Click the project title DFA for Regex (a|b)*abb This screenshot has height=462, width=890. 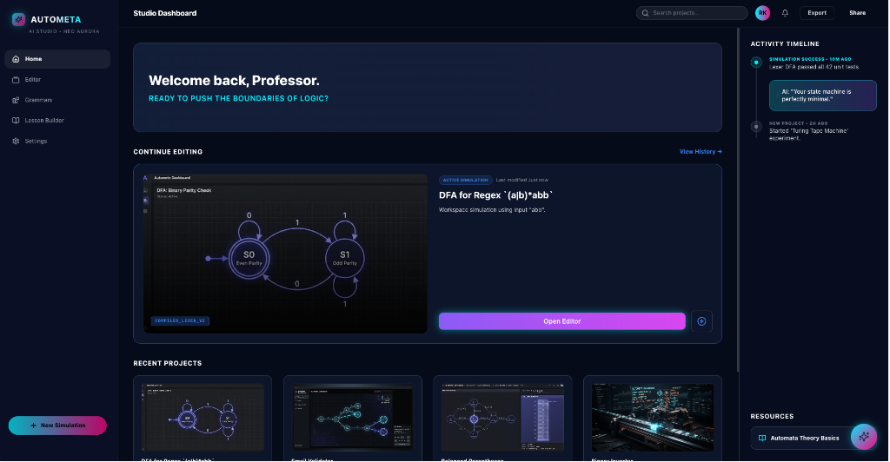pos(495,195)
